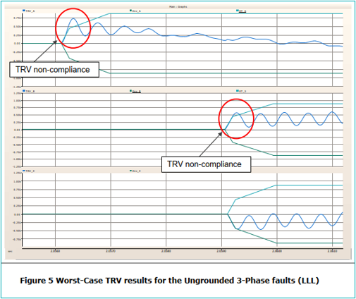The width and height of the screenshot is (356, 299).
Task: Click the 2.0560 x-axis time label
Action: click(x=55, y=251)
